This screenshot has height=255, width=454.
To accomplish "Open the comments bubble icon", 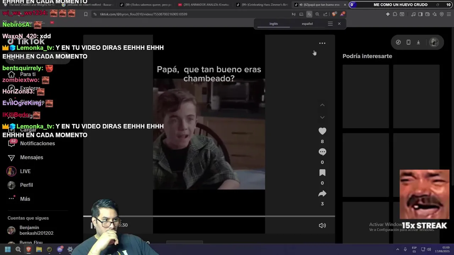I will [x=322, y=152].
